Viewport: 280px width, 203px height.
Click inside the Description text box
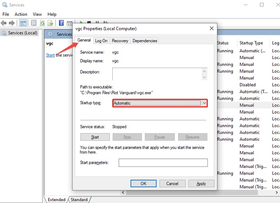coord(157,74)
